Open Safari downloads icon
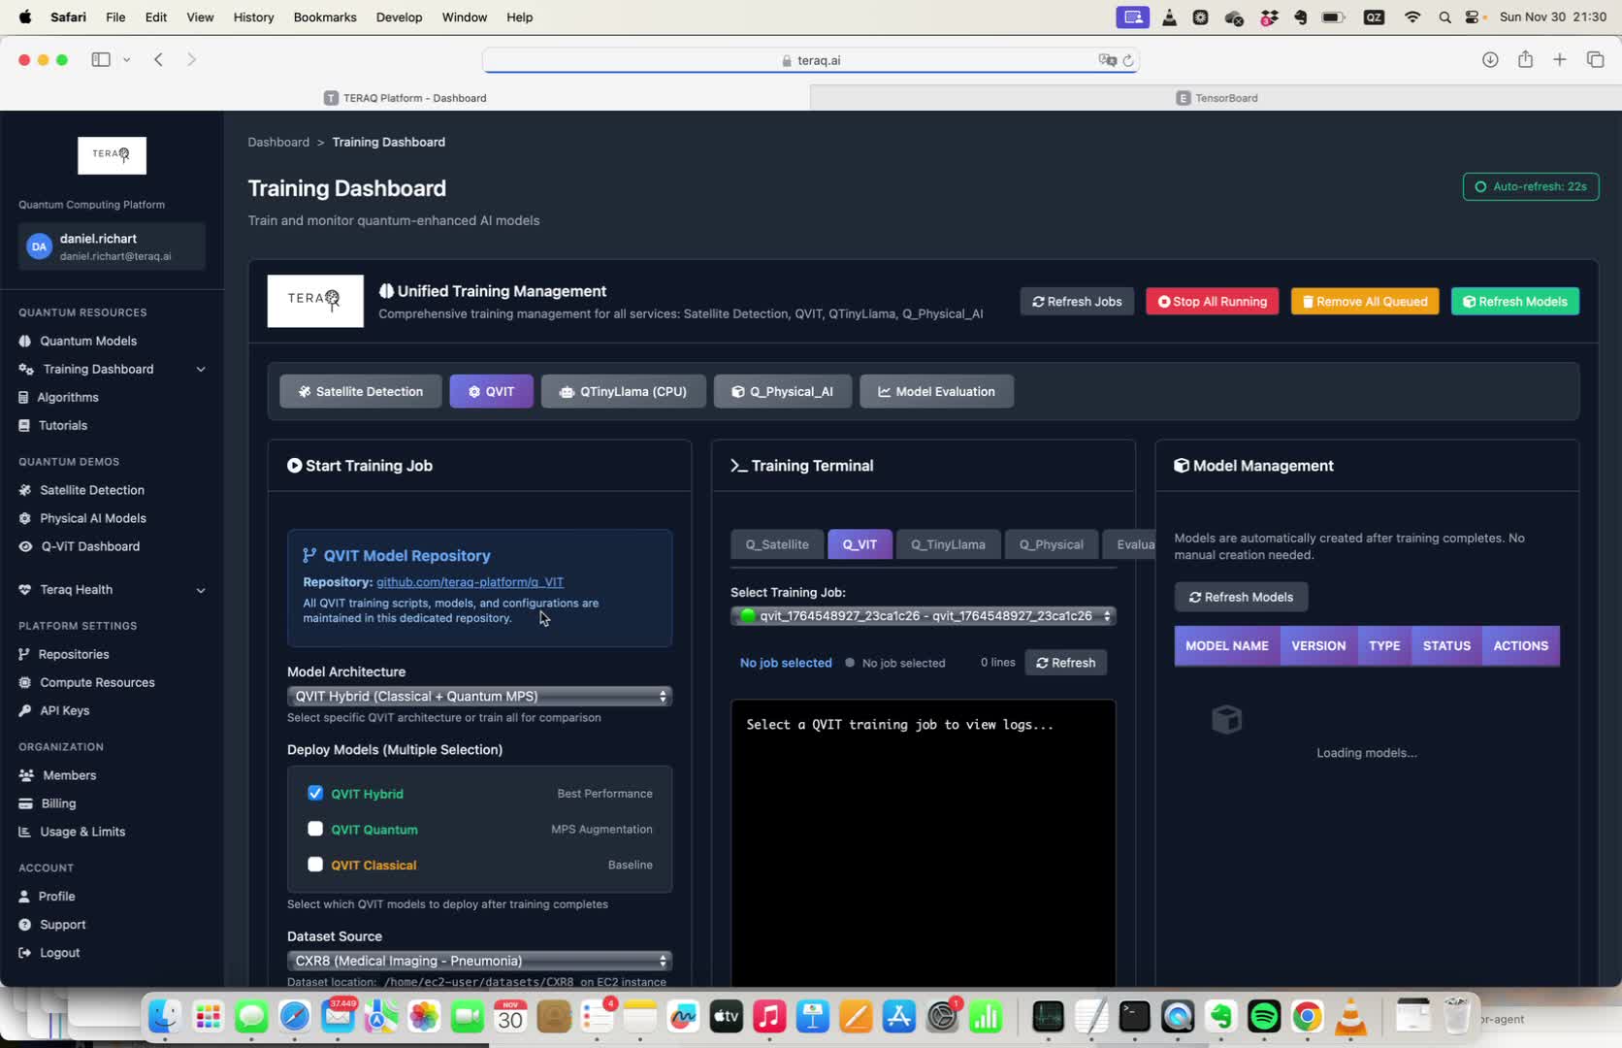Viewport: 1622px width, 1048px height. tap(1490, 59)
